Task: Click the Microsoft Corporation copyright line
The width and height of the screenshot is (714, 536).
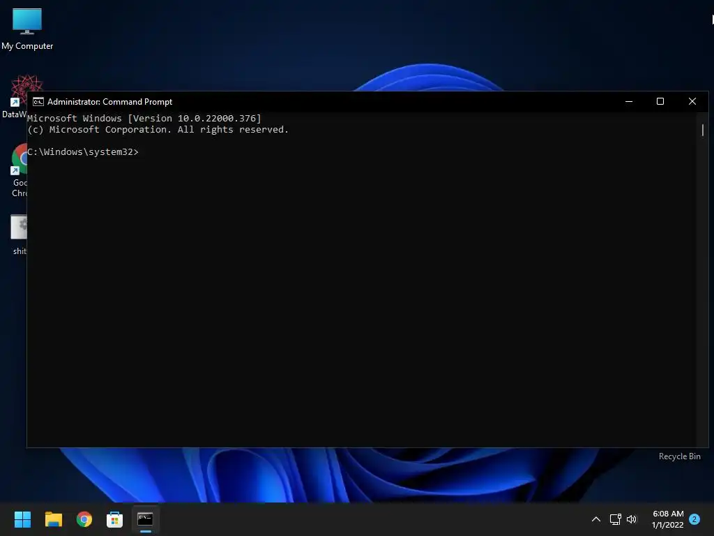Action: point(158,130)
